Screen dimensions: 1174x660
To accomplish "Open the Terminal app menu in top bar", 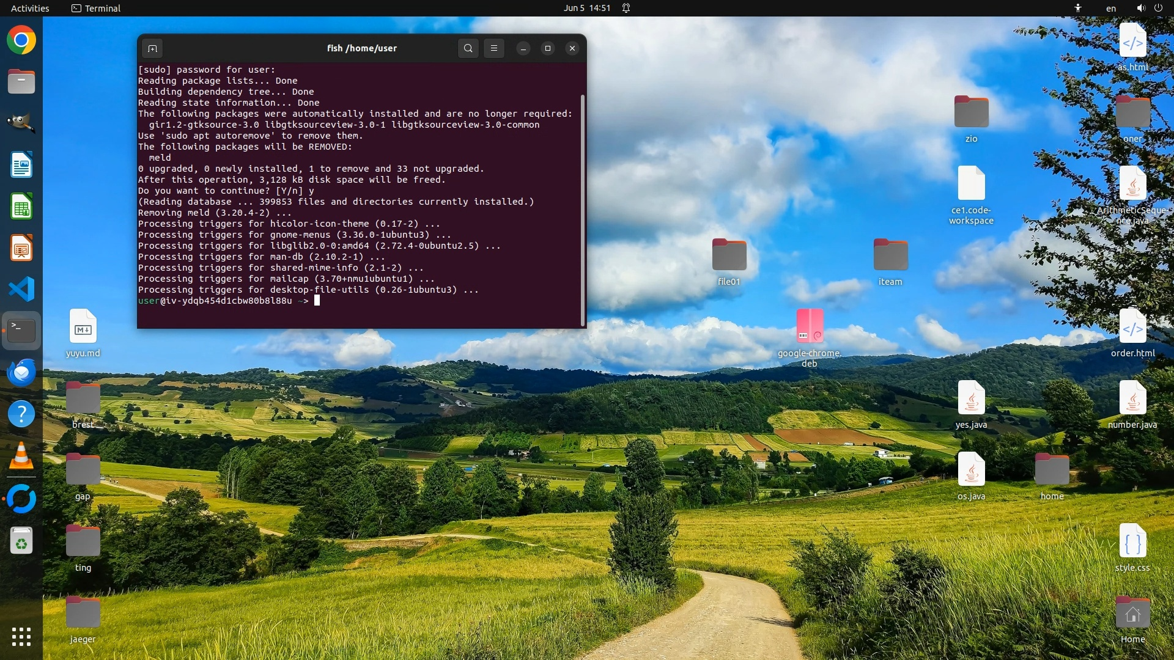I will [x=96, y=8].
